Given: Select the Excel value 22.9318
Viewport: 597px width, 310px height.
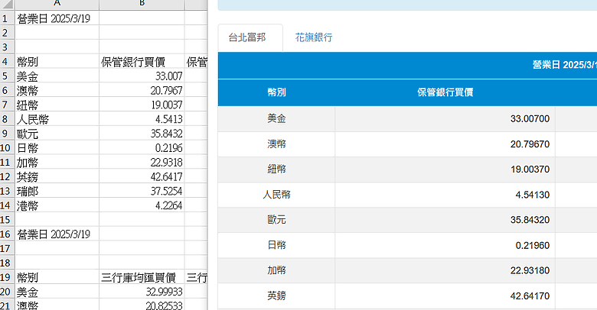Looking at the screenshot, I should (142, 162).
